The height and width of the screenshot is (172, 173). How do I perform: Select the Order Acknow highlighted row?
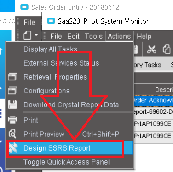click(153, 100)
